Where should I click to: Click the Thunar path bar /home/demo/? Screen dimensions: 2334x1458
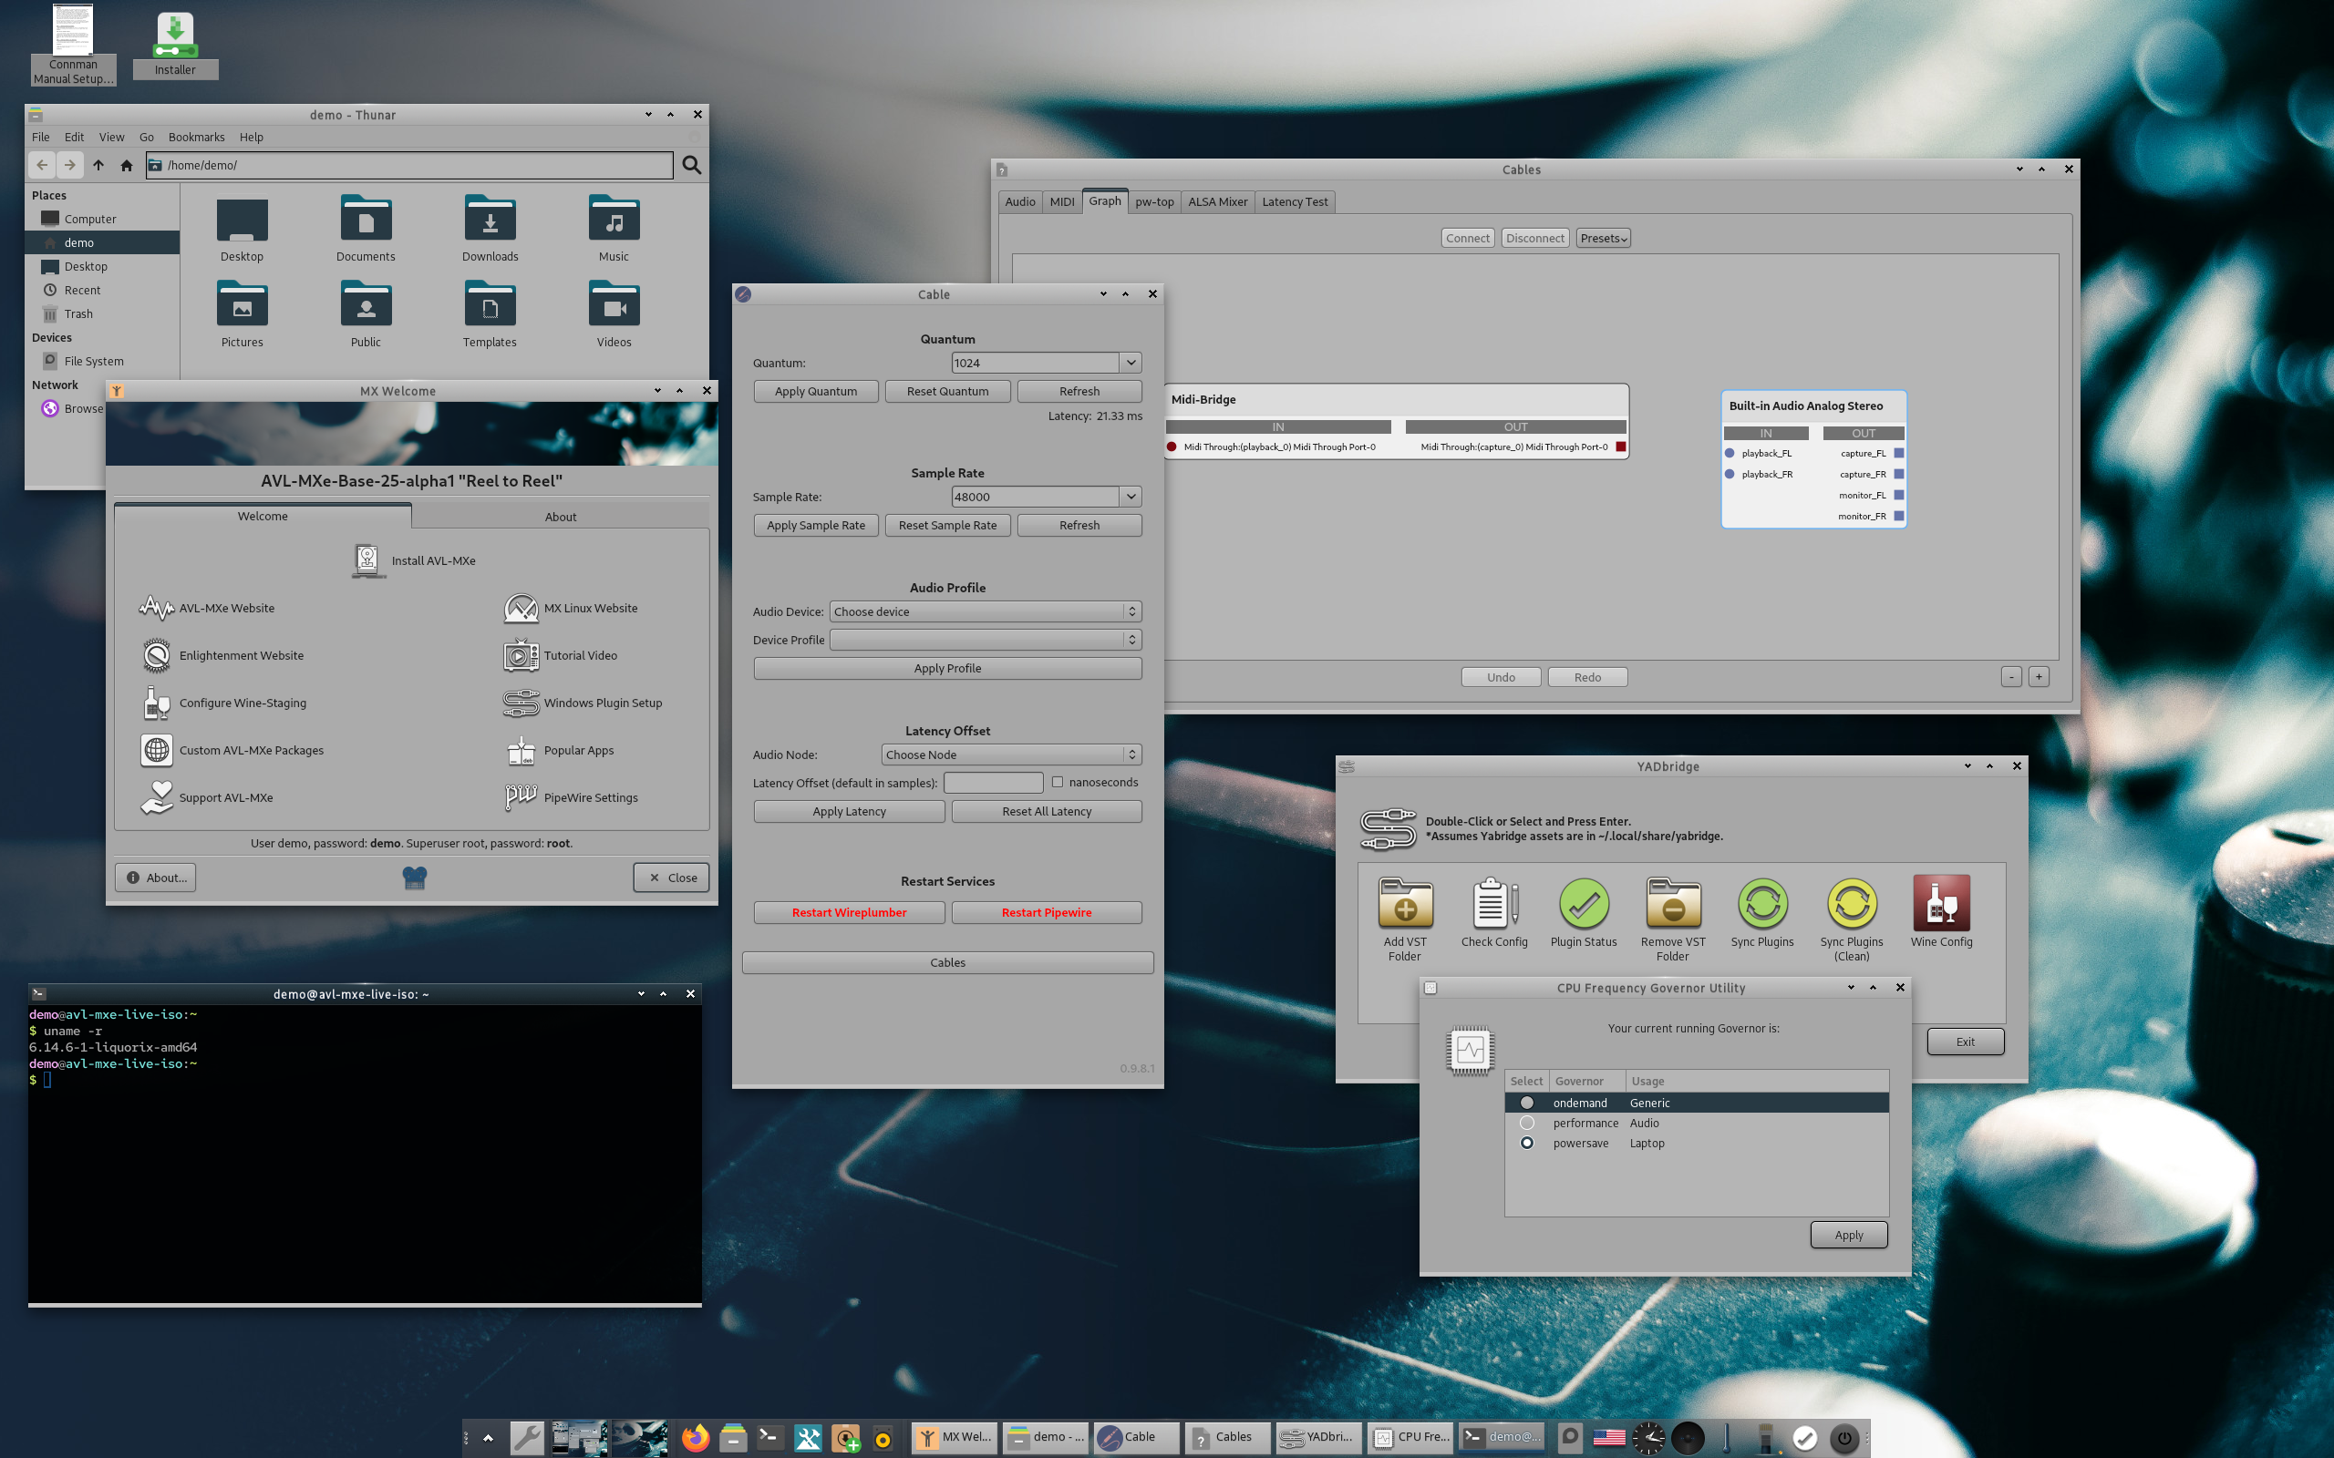point(410,165)
